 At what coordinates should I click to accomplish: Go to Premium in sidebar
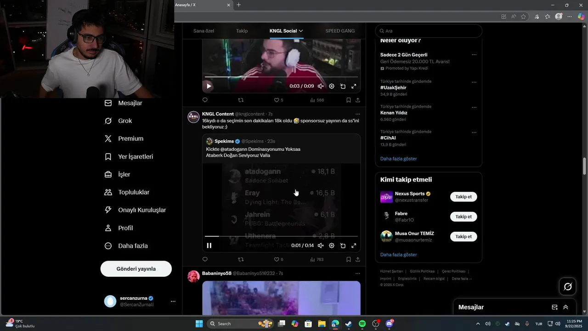pyautogui.click(x=124, y=138)
